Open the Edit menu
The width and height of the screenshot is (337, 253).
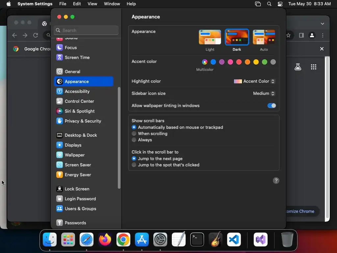coord(77,4)
